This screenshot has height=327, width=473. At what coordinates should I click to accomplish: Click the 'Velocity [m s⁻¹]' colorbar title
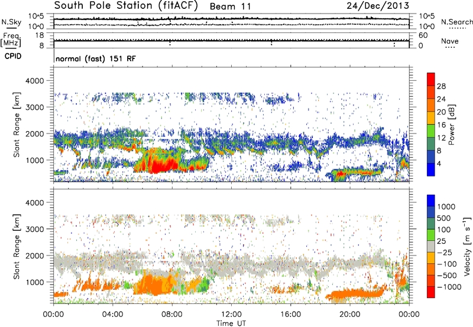(467, 246)
